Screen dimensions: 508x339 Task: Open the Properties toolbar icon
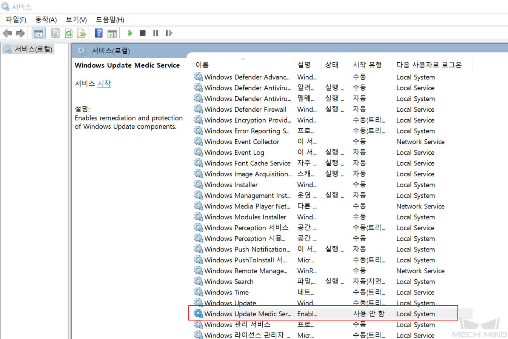(x=55, y=33)
